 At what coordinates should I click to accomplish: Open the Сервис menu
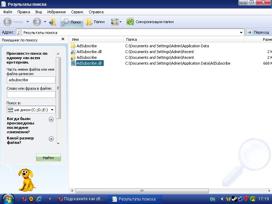tap(77, 12)
